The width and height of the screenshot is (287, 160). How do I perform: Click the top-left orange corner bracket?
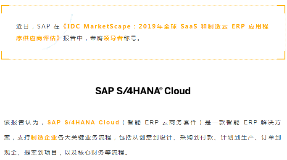[5, 9]
